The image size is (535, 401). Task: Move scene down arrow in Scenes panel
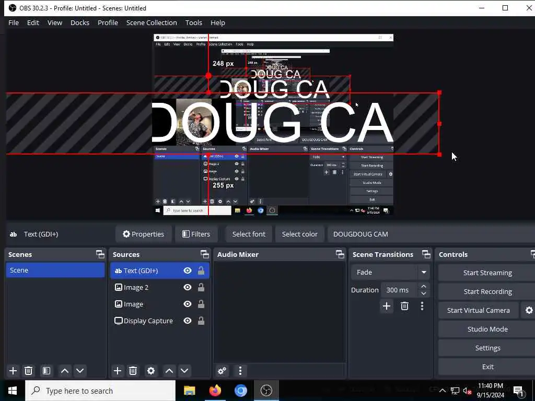coord(80,371)
